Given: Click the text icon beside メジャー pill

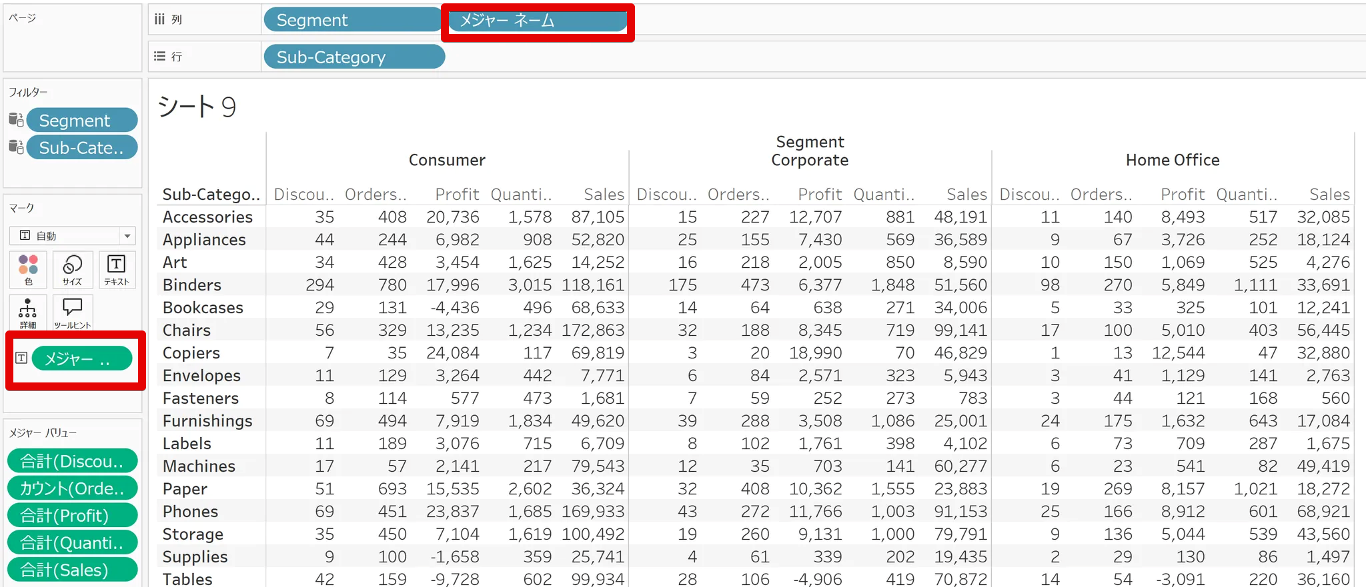Looking at the screenshot, I should coord(21,358).
